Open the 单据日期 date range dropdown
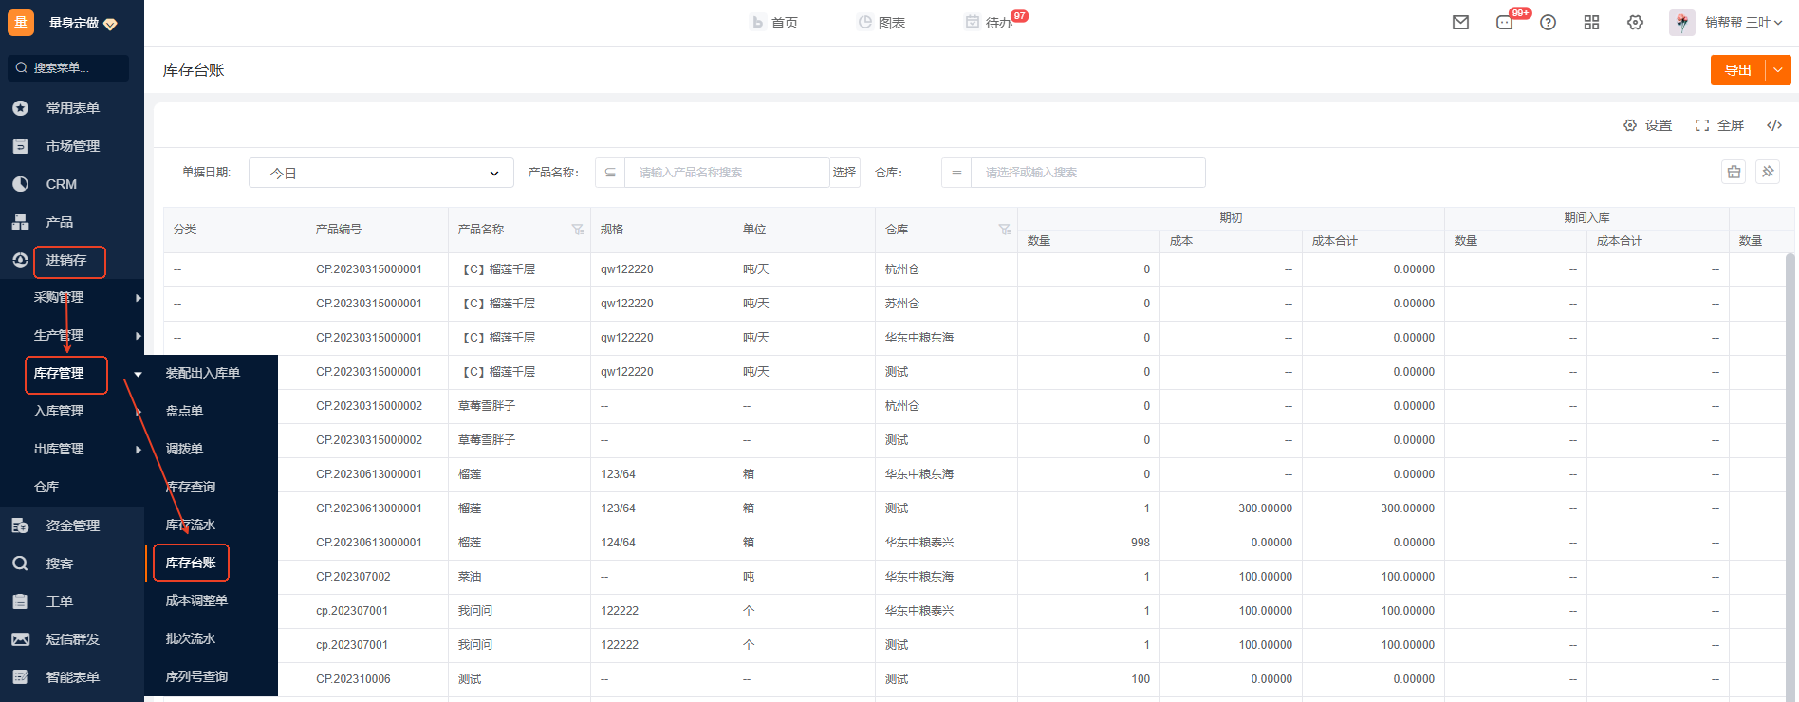 [381, 173]
